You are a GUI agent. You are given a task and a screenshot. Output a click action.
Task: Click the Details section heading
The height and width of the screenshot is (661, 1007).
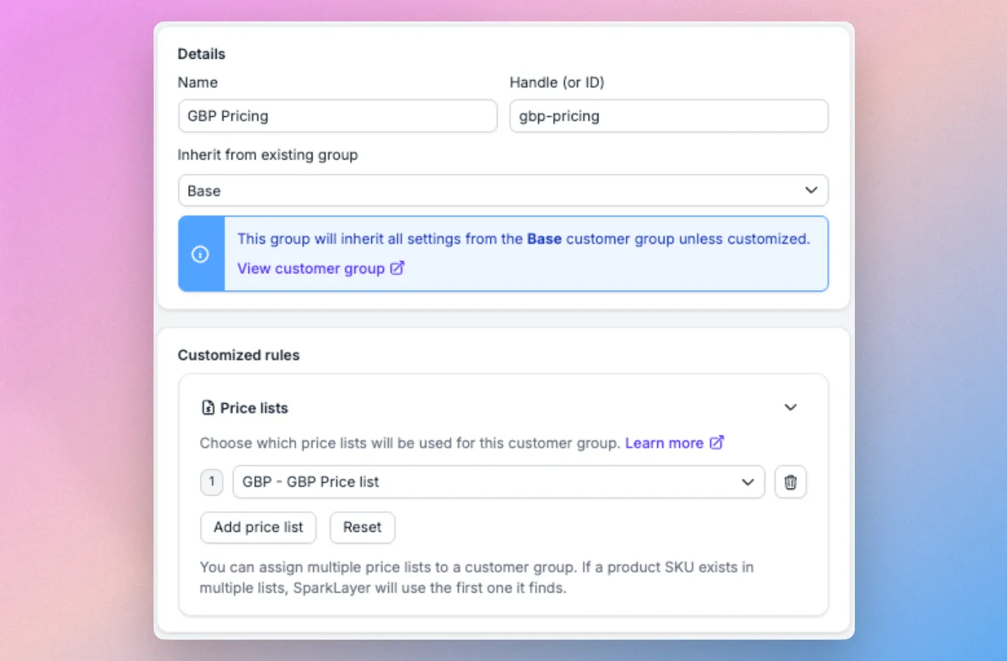[x=201, y=54]
